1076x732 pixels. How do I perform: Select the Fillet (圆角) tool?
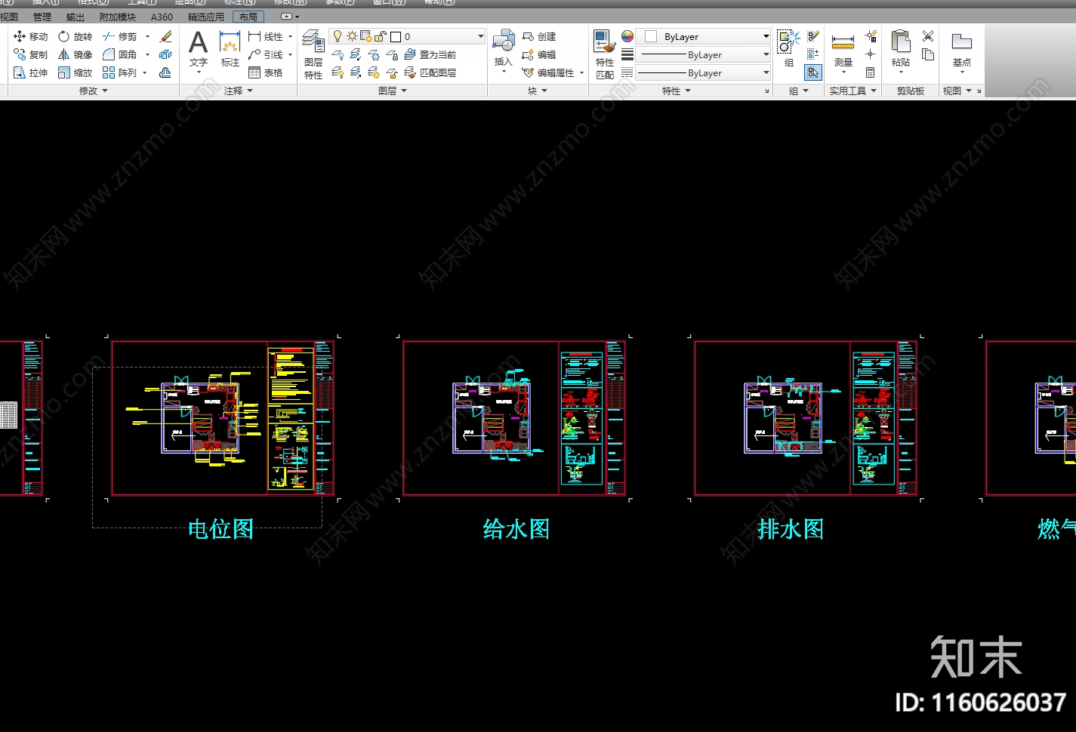click(121, 54)
